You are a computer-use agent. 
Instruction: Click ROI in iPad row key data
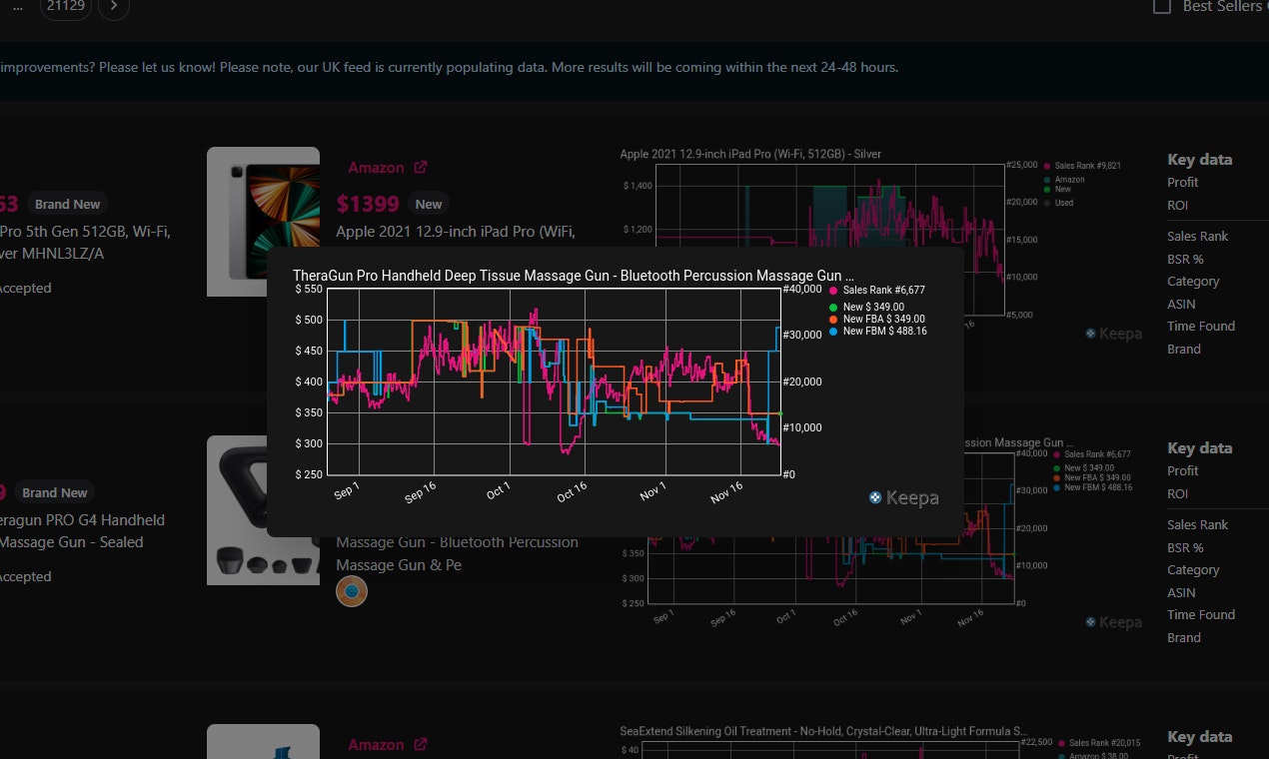point(1178,205)
